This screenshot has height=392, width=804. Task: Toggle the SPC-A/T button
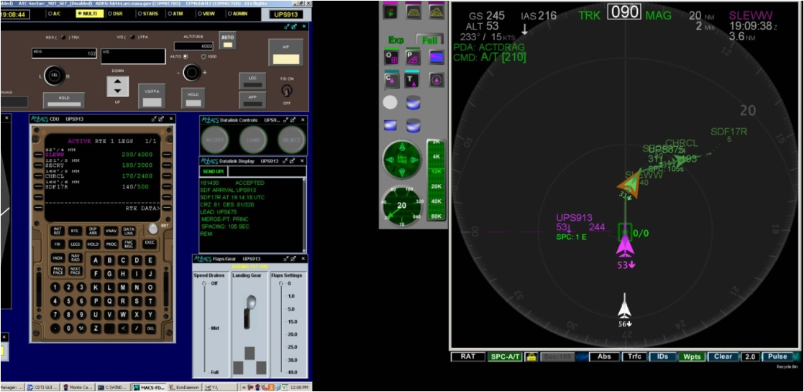click(505, 357)
